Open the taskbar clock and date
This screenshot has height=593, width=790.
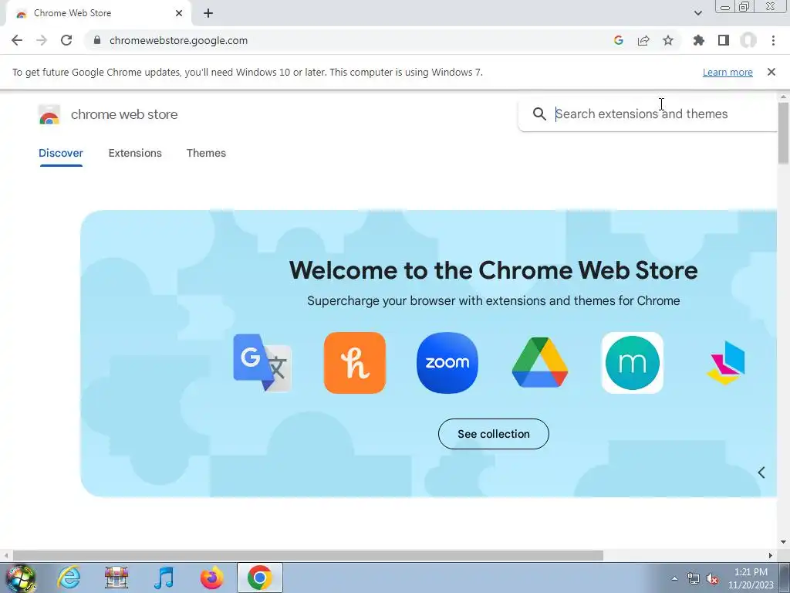pyautogui.click(x=751, y=578)
